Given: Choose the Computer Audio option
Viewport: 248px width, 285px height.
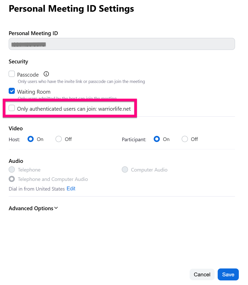Looking at the screenshot, I should 125,170.
